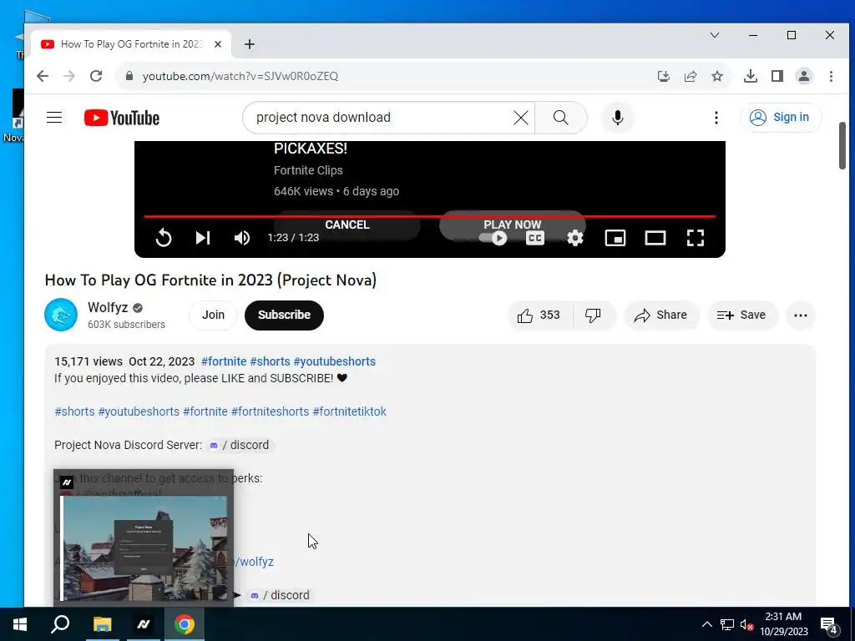Image resolution: width=855 pixels, height=641 pixels.
Task: Go to YouTube home via logo
Action: pos(122,118)
